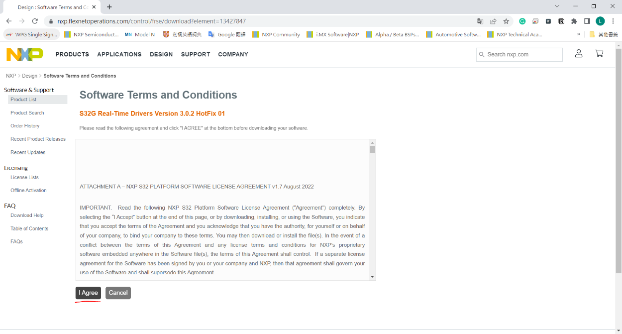Screen dimensions: 622x334
Task: Click the search magnifier icon
Action: click(x=481, y=55)
